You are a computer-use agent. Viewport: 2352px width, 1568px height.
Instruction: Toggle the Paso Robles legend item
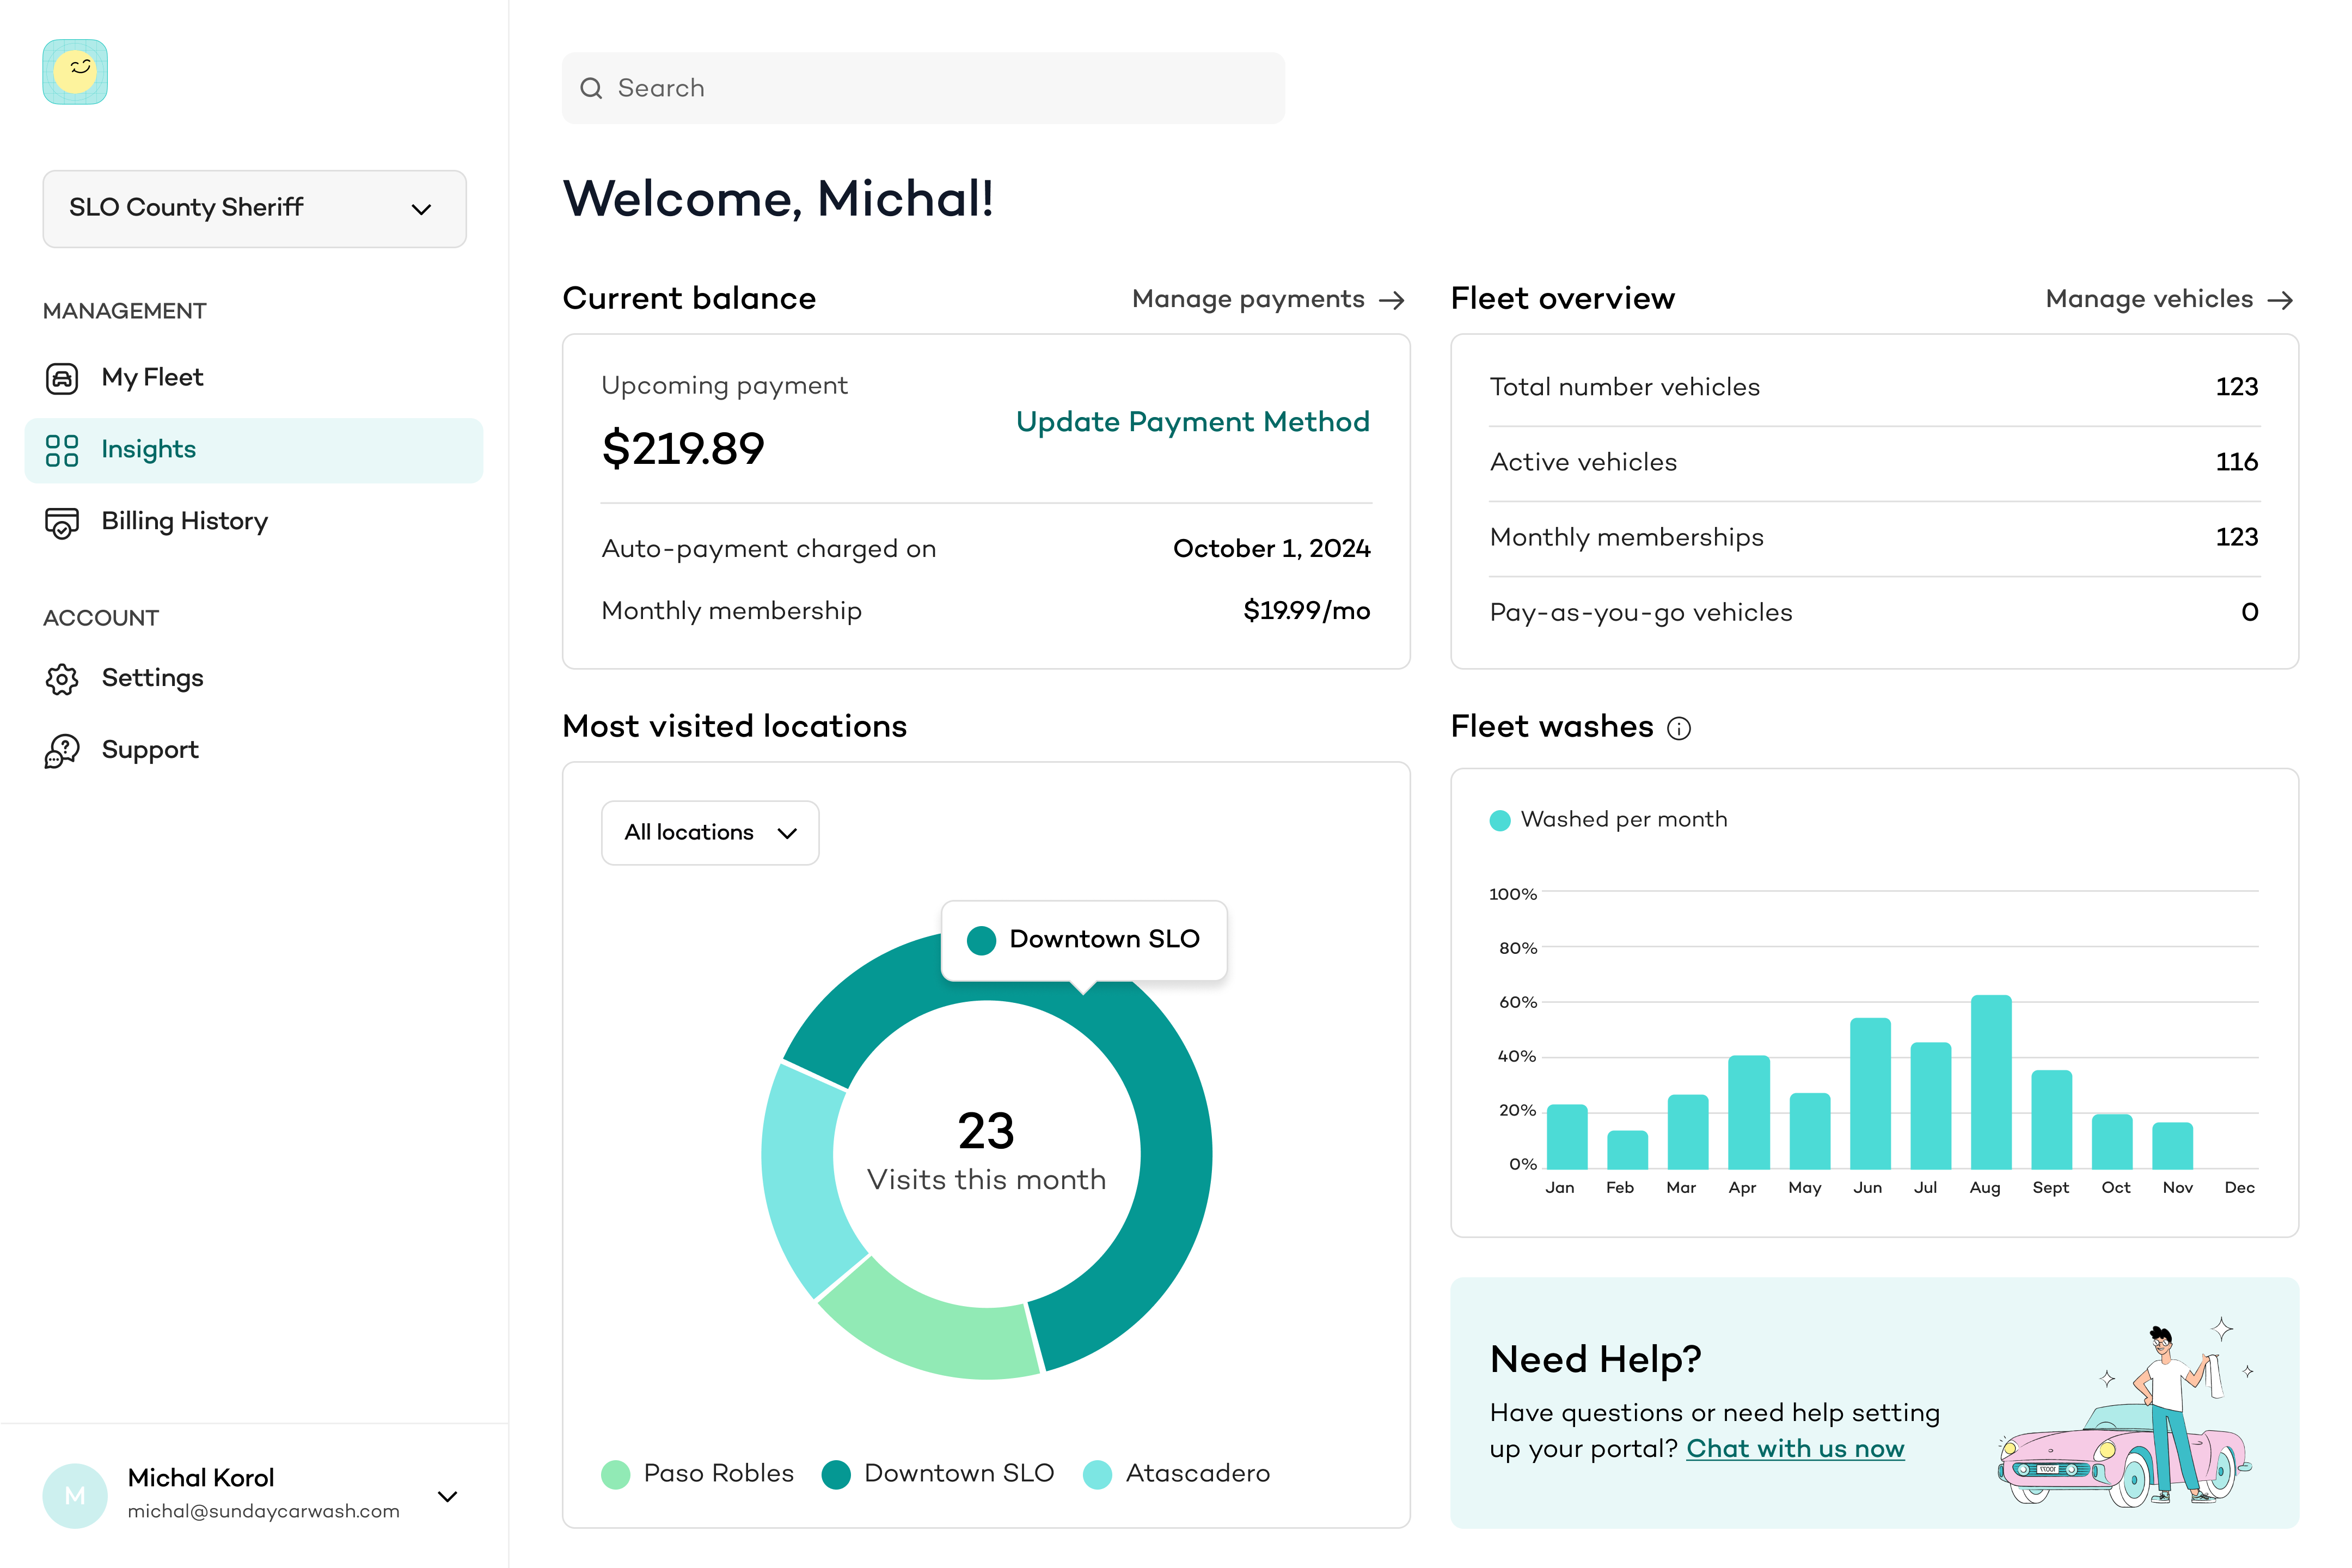(x=698, y=1473)
